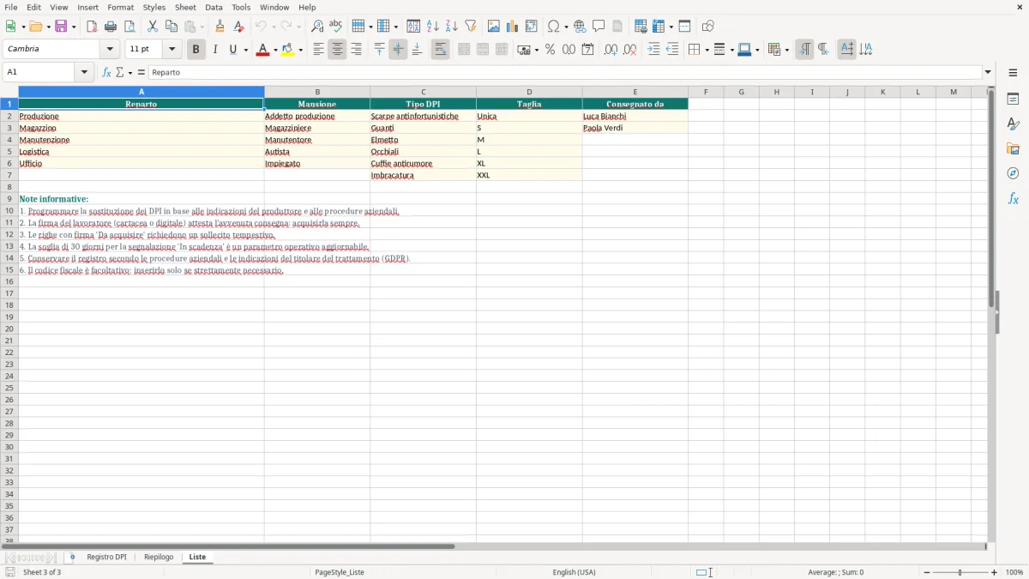The image size is (1029, 579).
Task: Open Print Preview from the toolbar
Action: pyautogui.click(x=129, y=27)
